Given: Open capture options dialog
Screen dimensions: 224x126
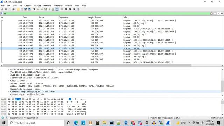Looking at the screenshot, I should click(x=13, y=9).
